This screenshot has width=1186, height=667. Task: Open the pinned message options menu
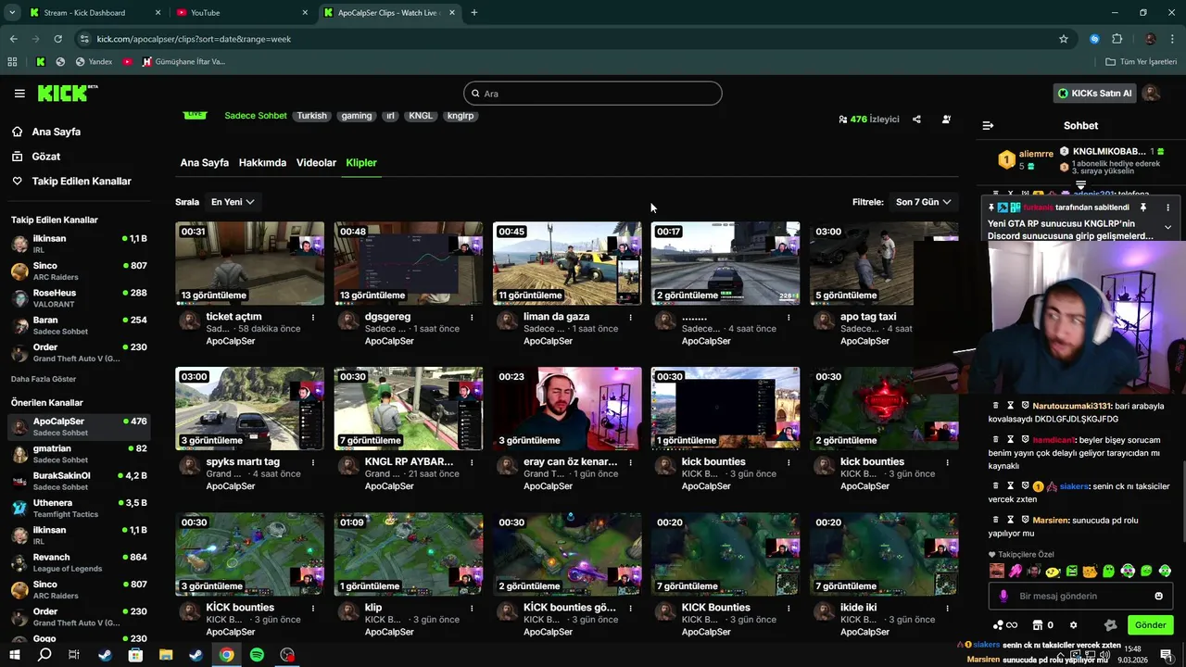tap(1167, 208)
